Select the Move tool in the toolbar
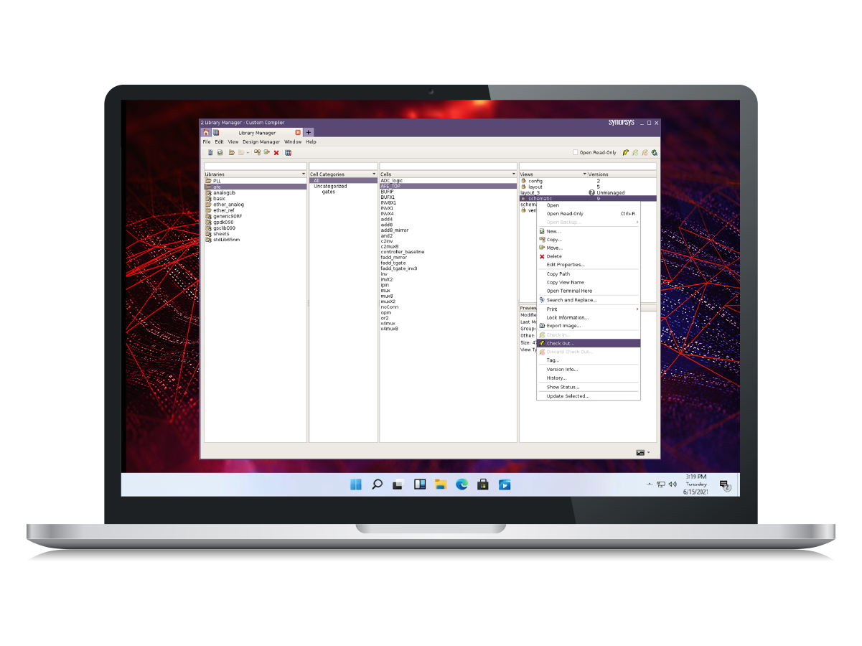Screen dimensions: 862x646 pyautogui.click(x=266, y=152)
